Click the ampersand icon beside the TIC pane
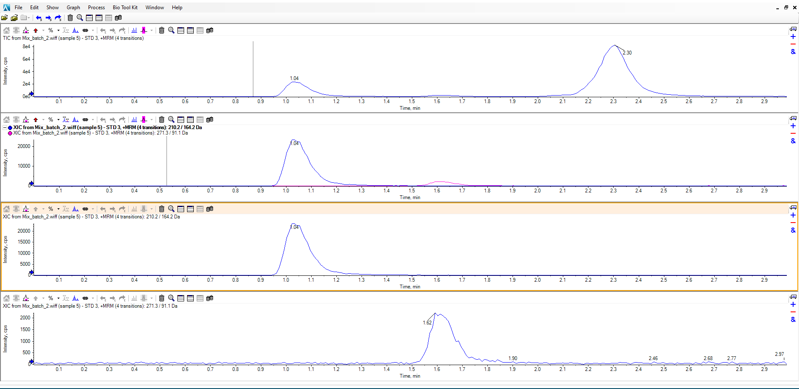Screen dimensions: 799x389 pyautogui.click(x=793, y=52)
